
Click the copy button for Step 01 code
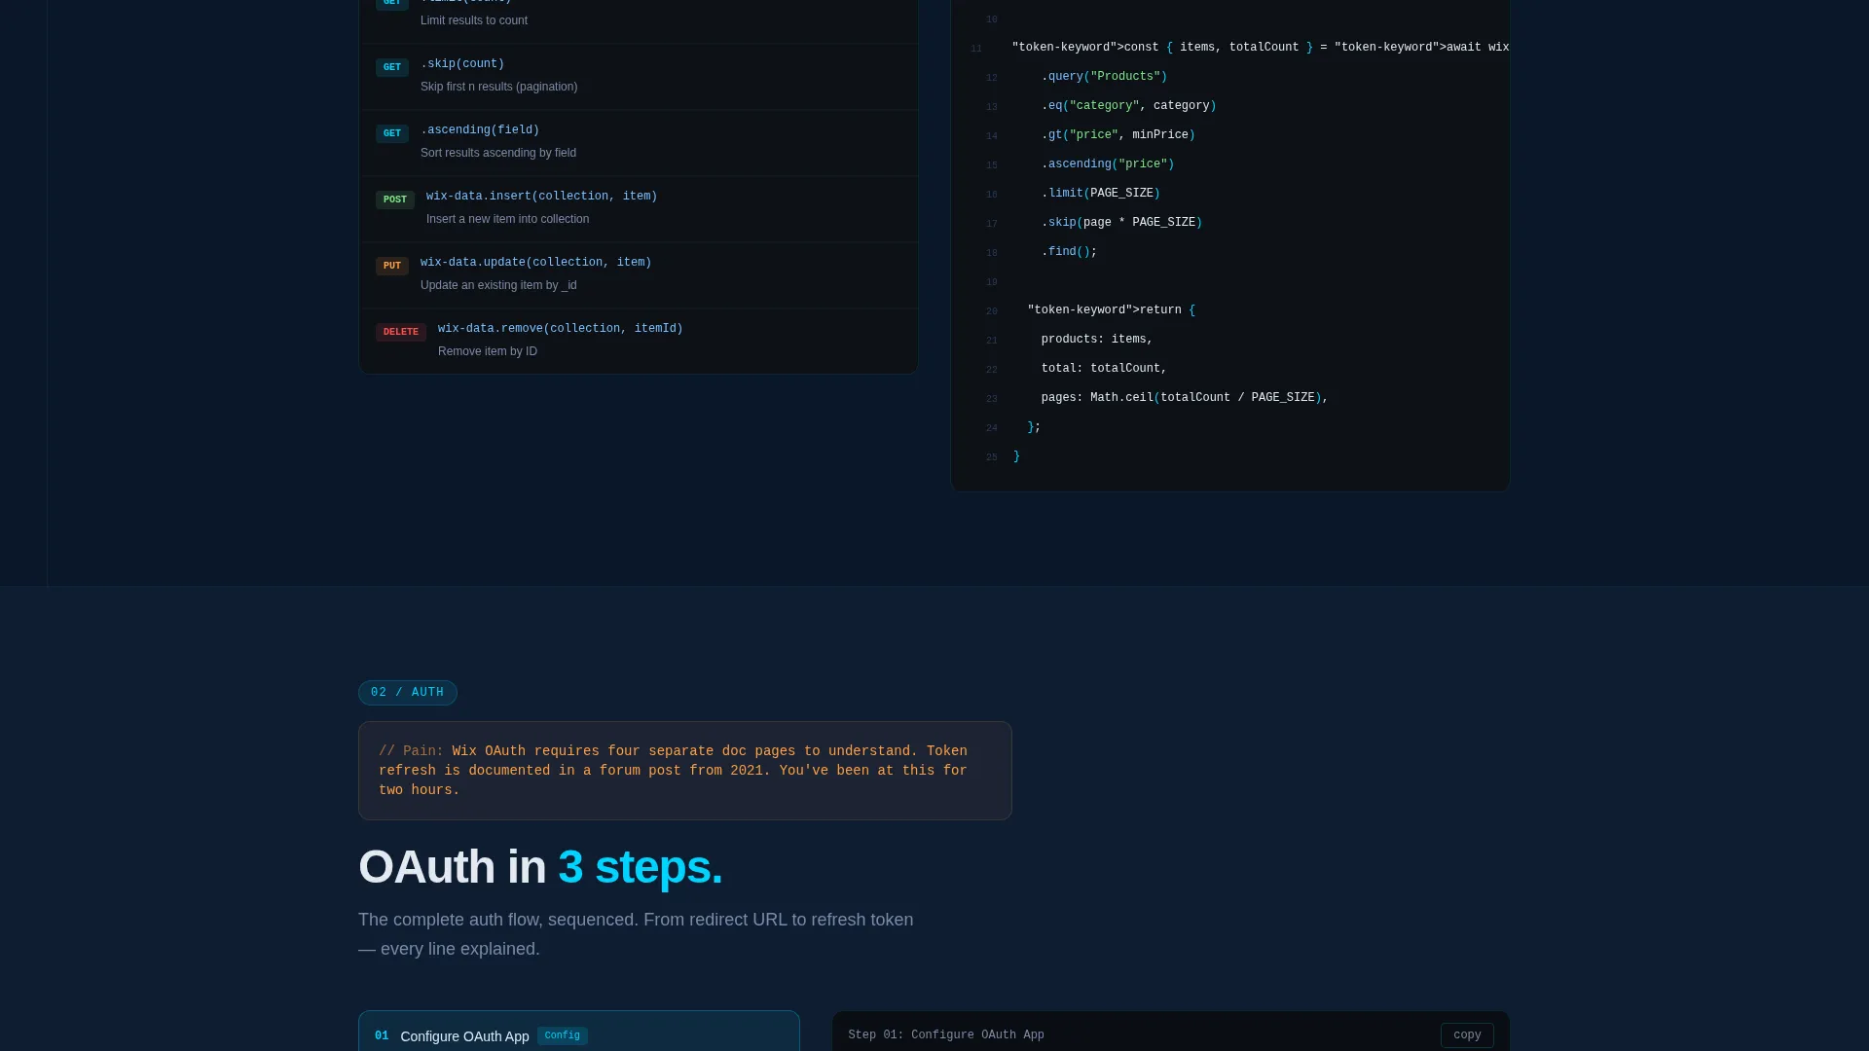1467,1034
